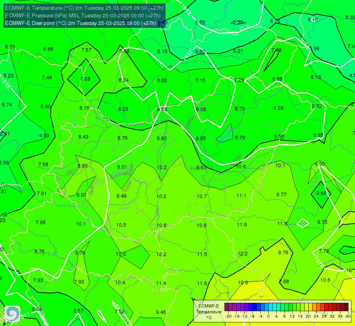Click the temperature value 8.85

coord(201,138)
